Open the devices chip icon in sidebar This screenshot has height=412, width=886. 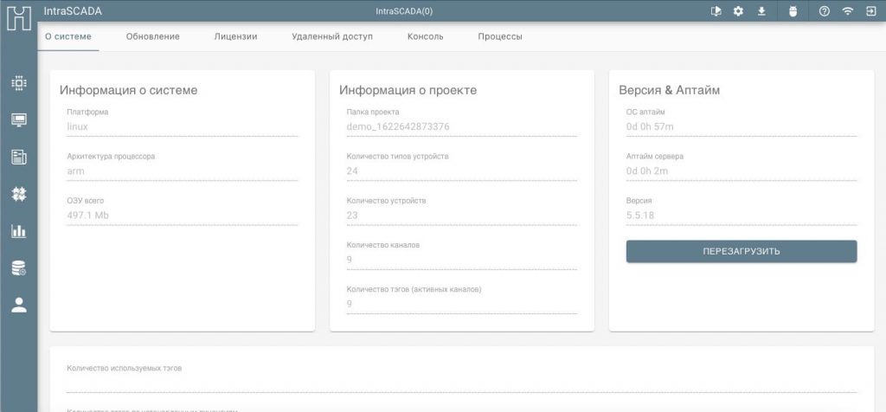click(19, 83)
